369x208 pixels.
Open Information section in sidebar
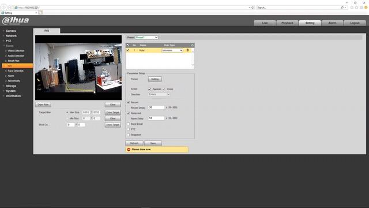[13, 96]
